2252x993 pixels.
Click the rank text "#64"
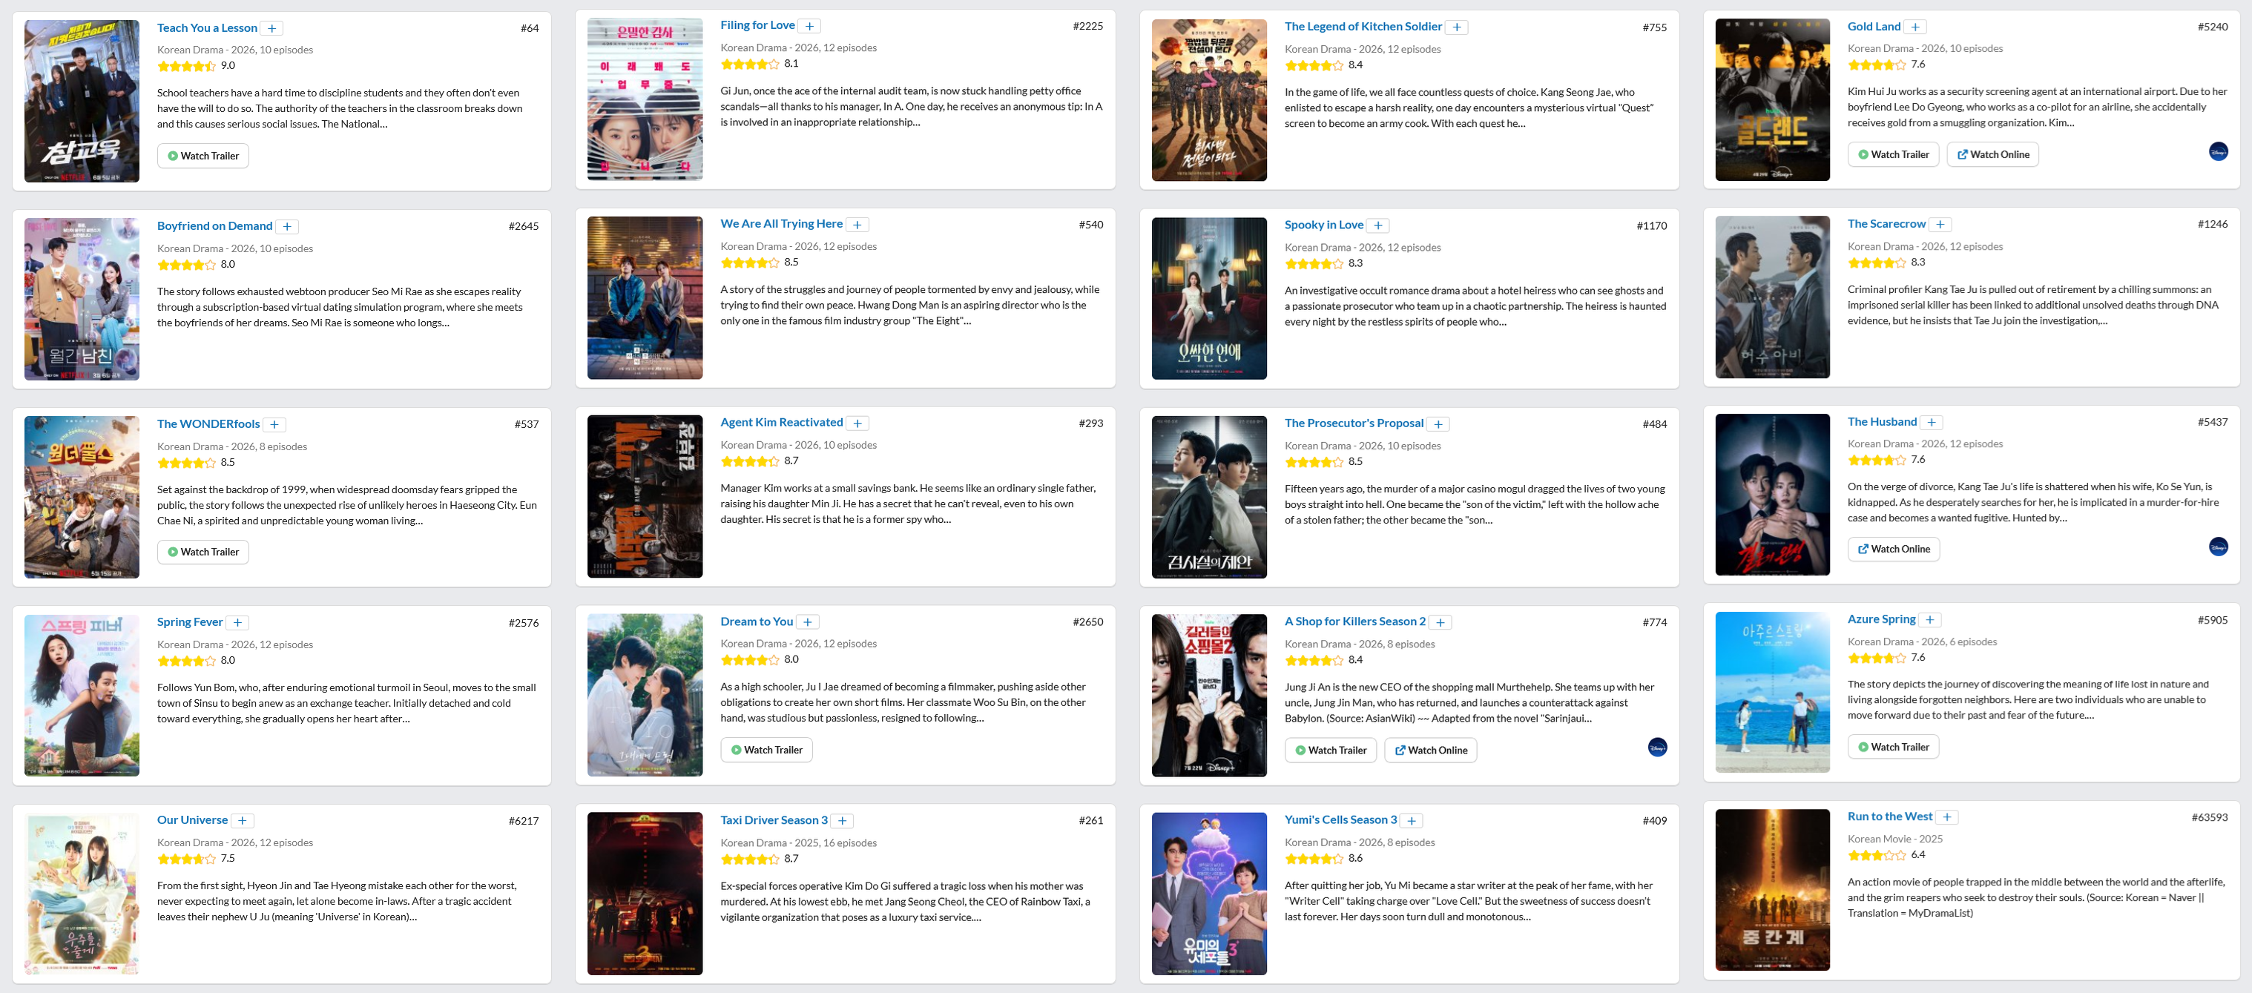coord(530,29)
